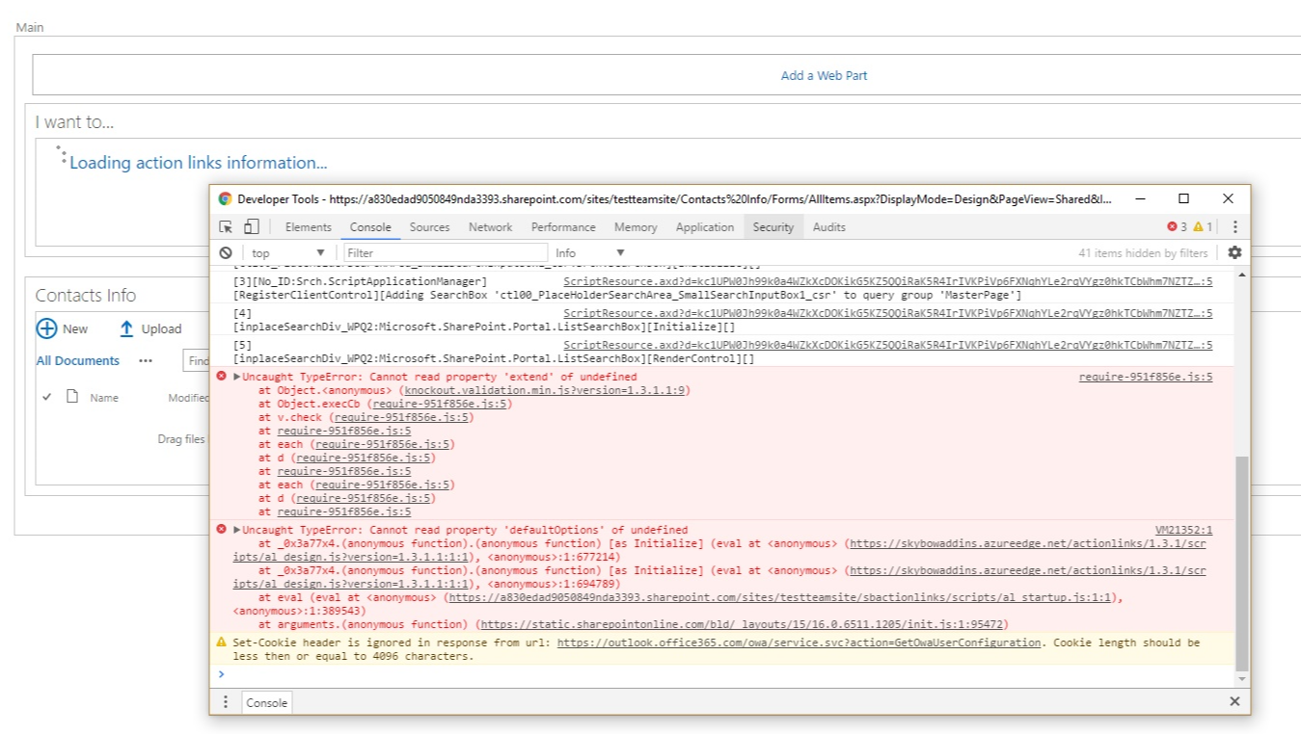Clear console with the circle-slash icon
Viewport: 1301px width, 734px height.
pos(226,252)
